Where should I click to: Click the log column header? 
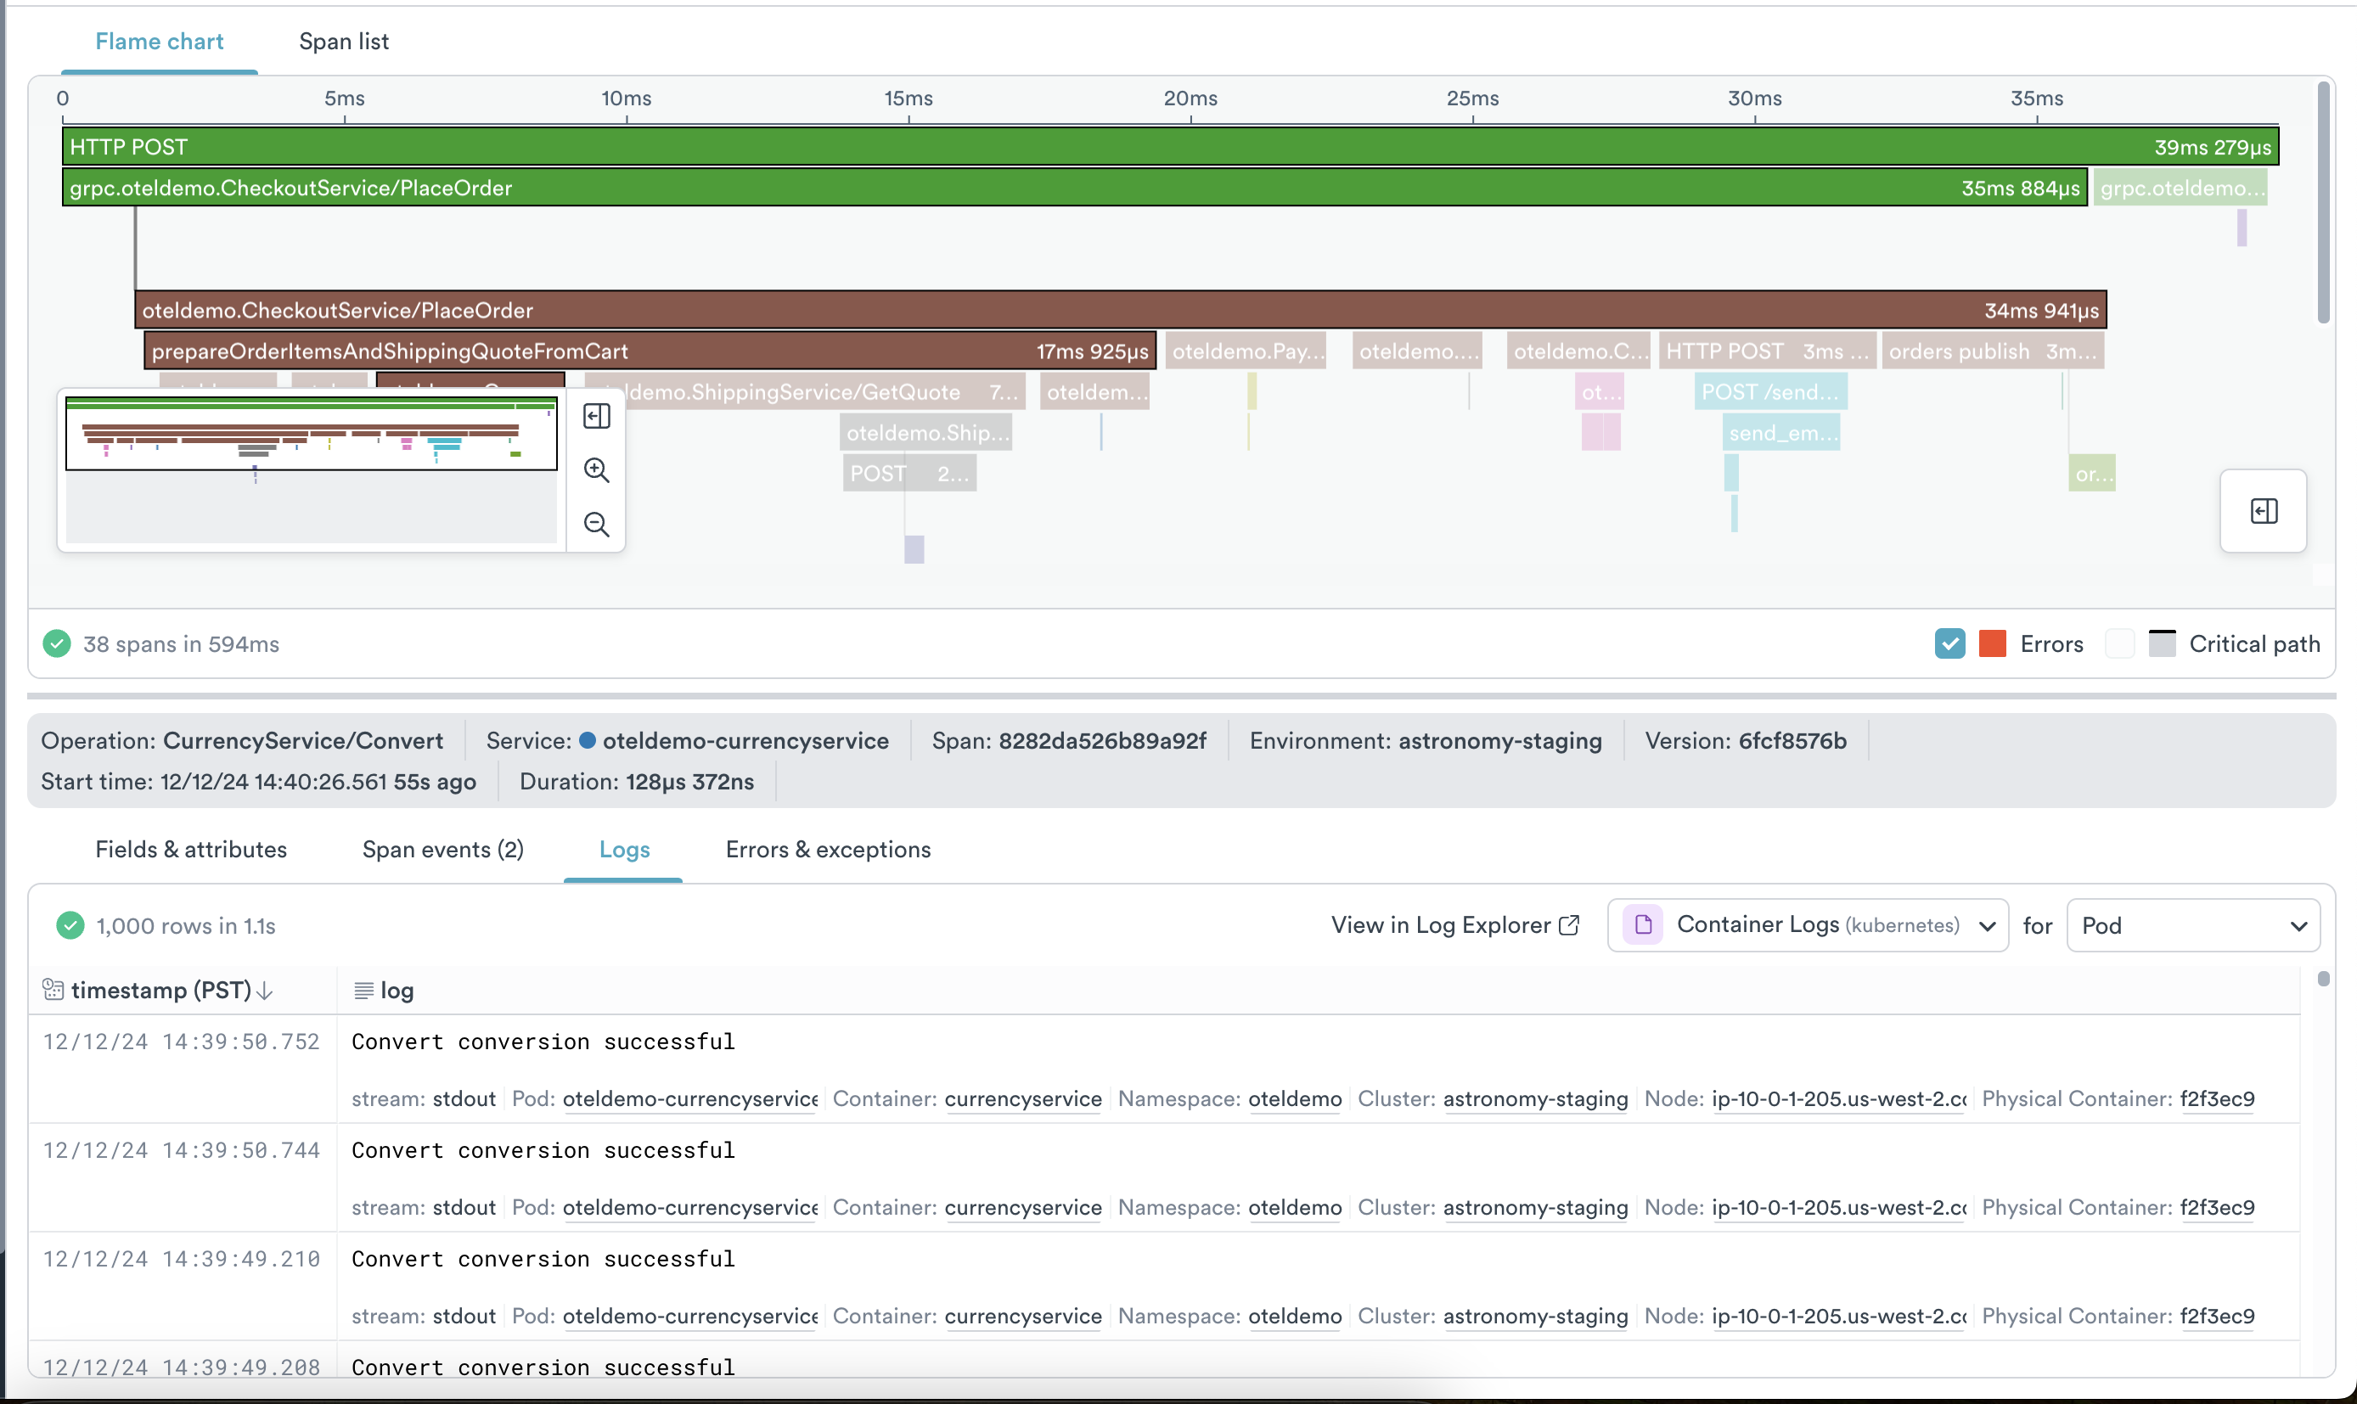click(397, 990)
